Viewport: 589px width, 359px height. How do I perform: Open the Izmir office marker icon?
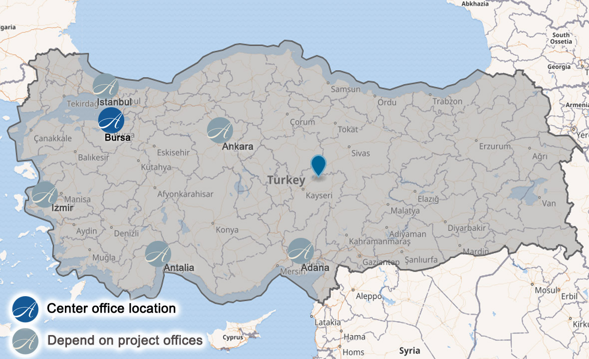click(x=44, y=194)
